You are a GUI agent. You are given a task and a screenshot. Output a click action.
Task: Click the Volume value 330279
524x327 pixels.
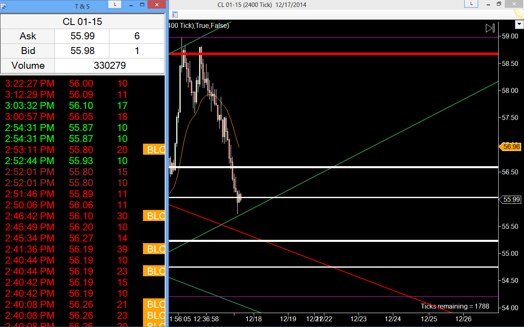point(109,65)
